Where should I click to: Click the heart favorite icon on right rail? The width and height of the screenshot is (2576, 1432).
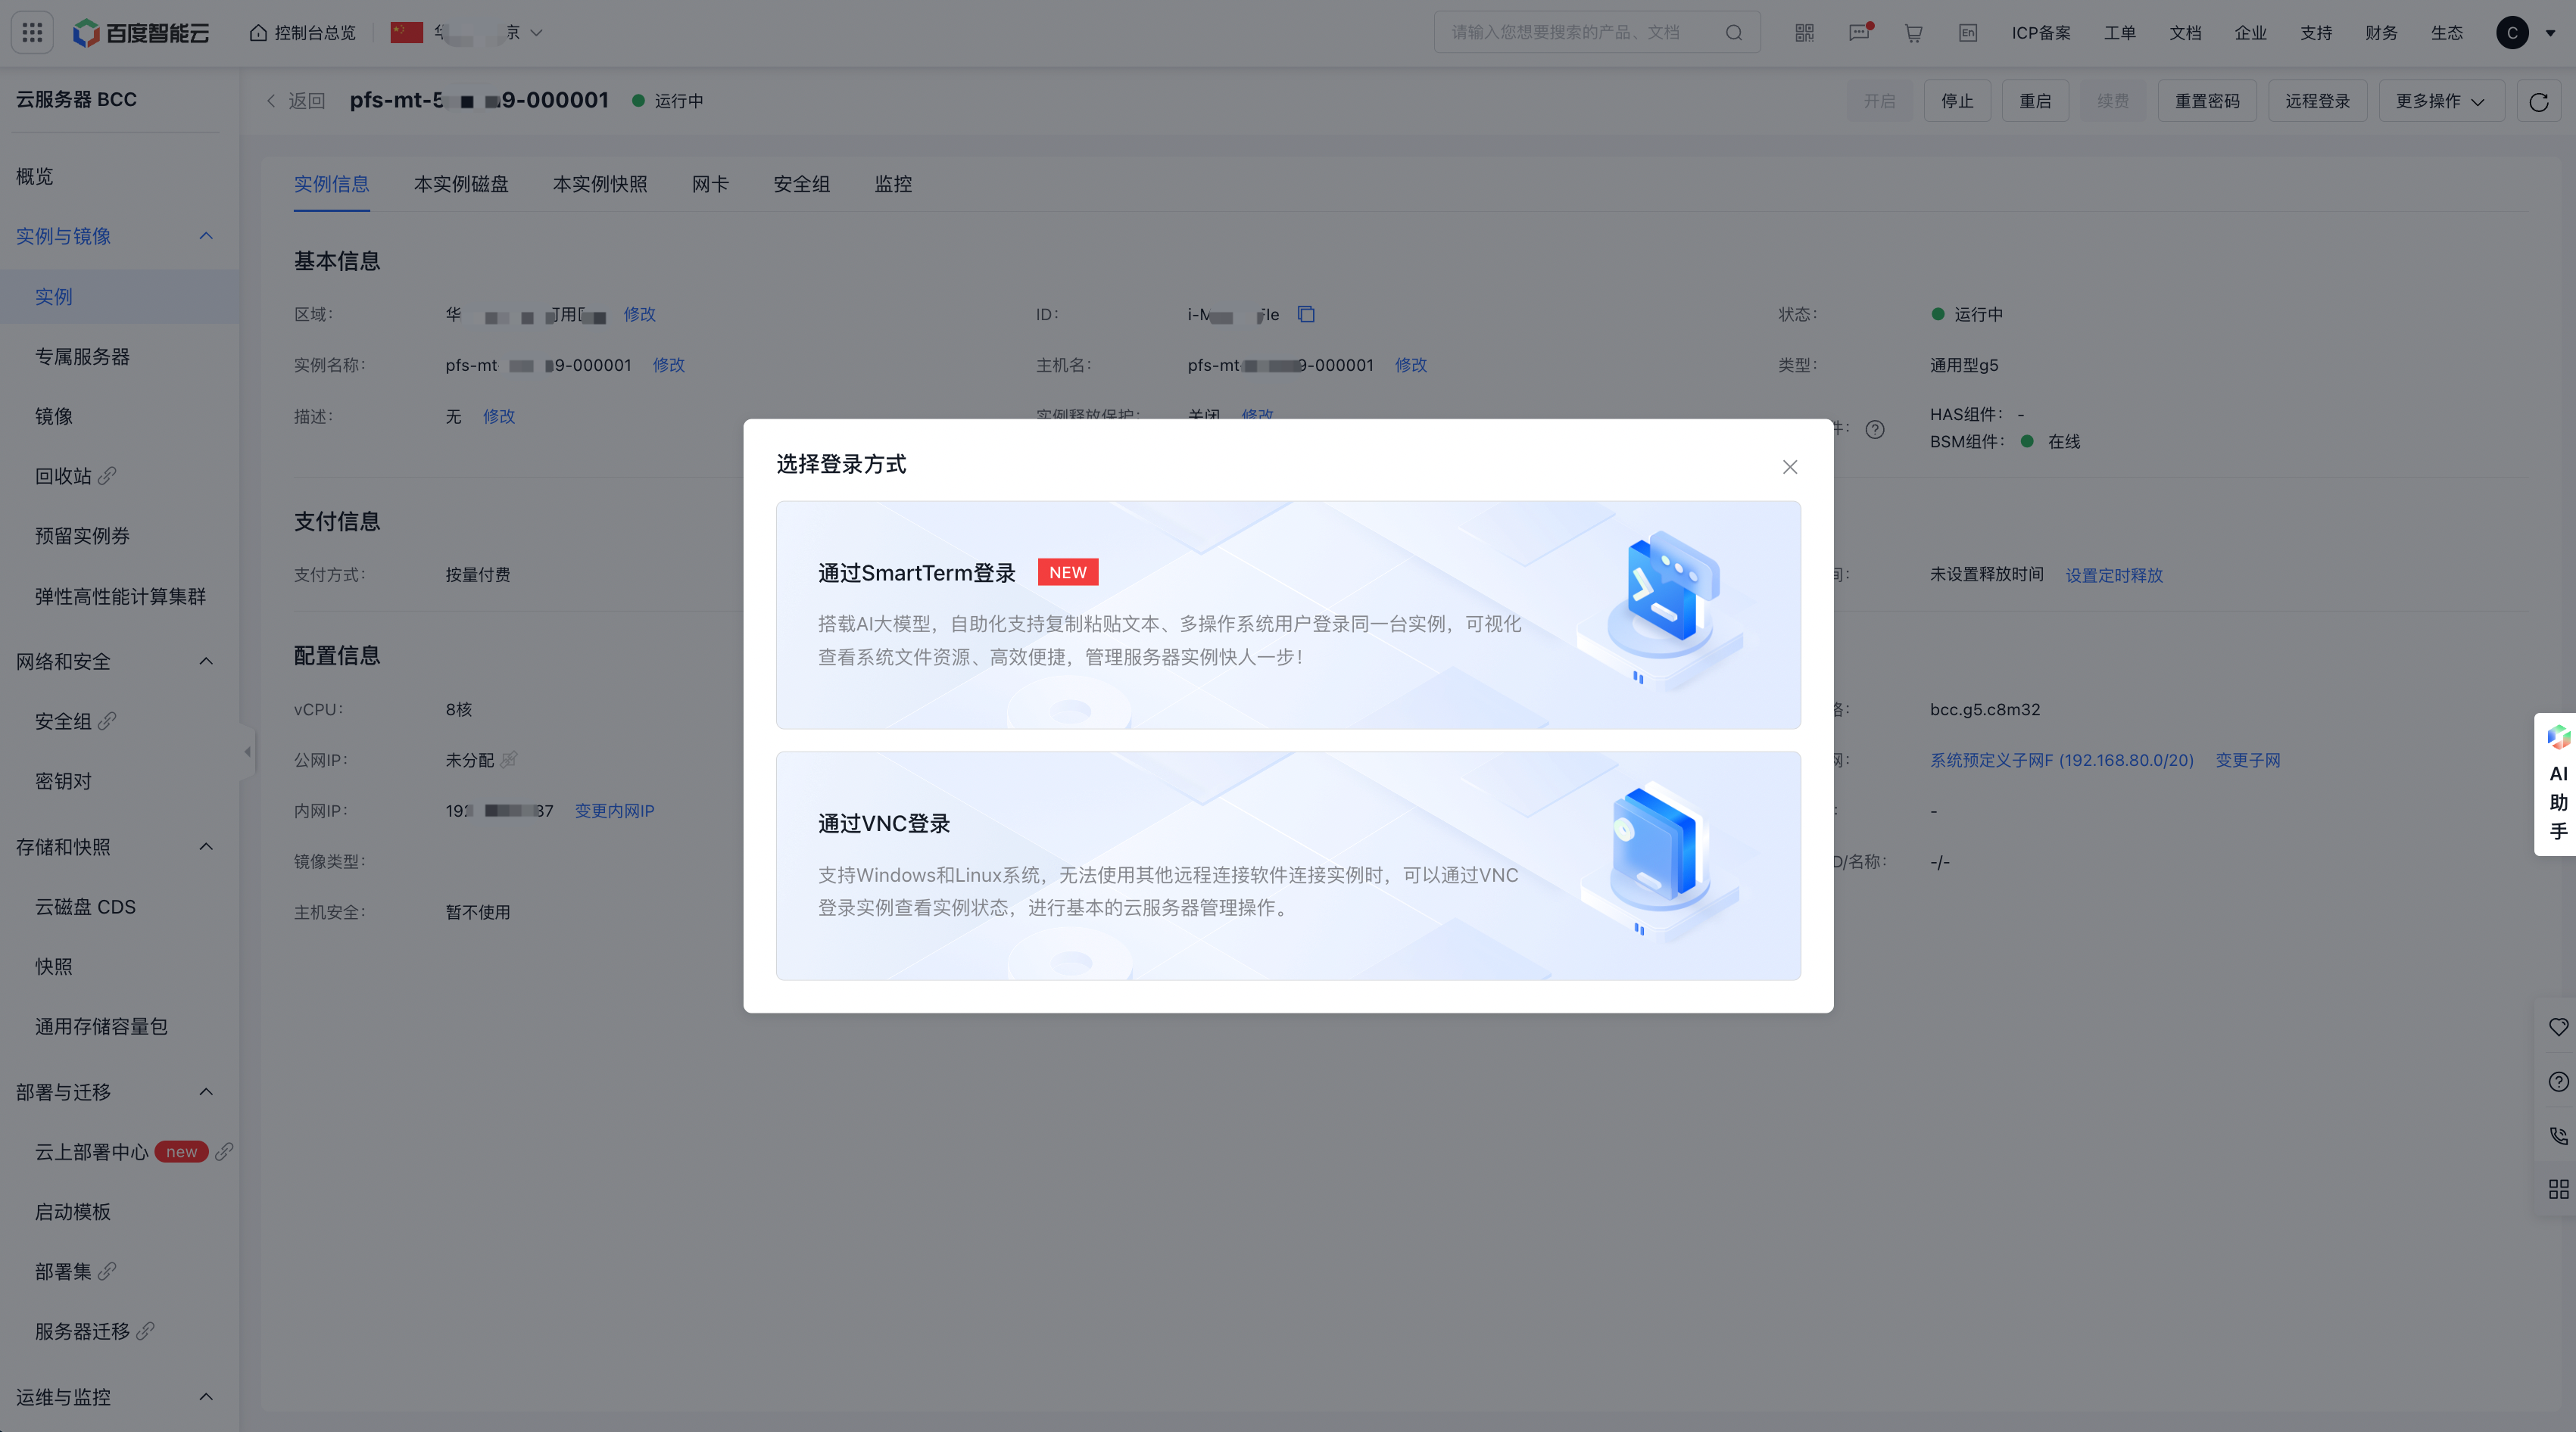(x=2558, y=1026)
